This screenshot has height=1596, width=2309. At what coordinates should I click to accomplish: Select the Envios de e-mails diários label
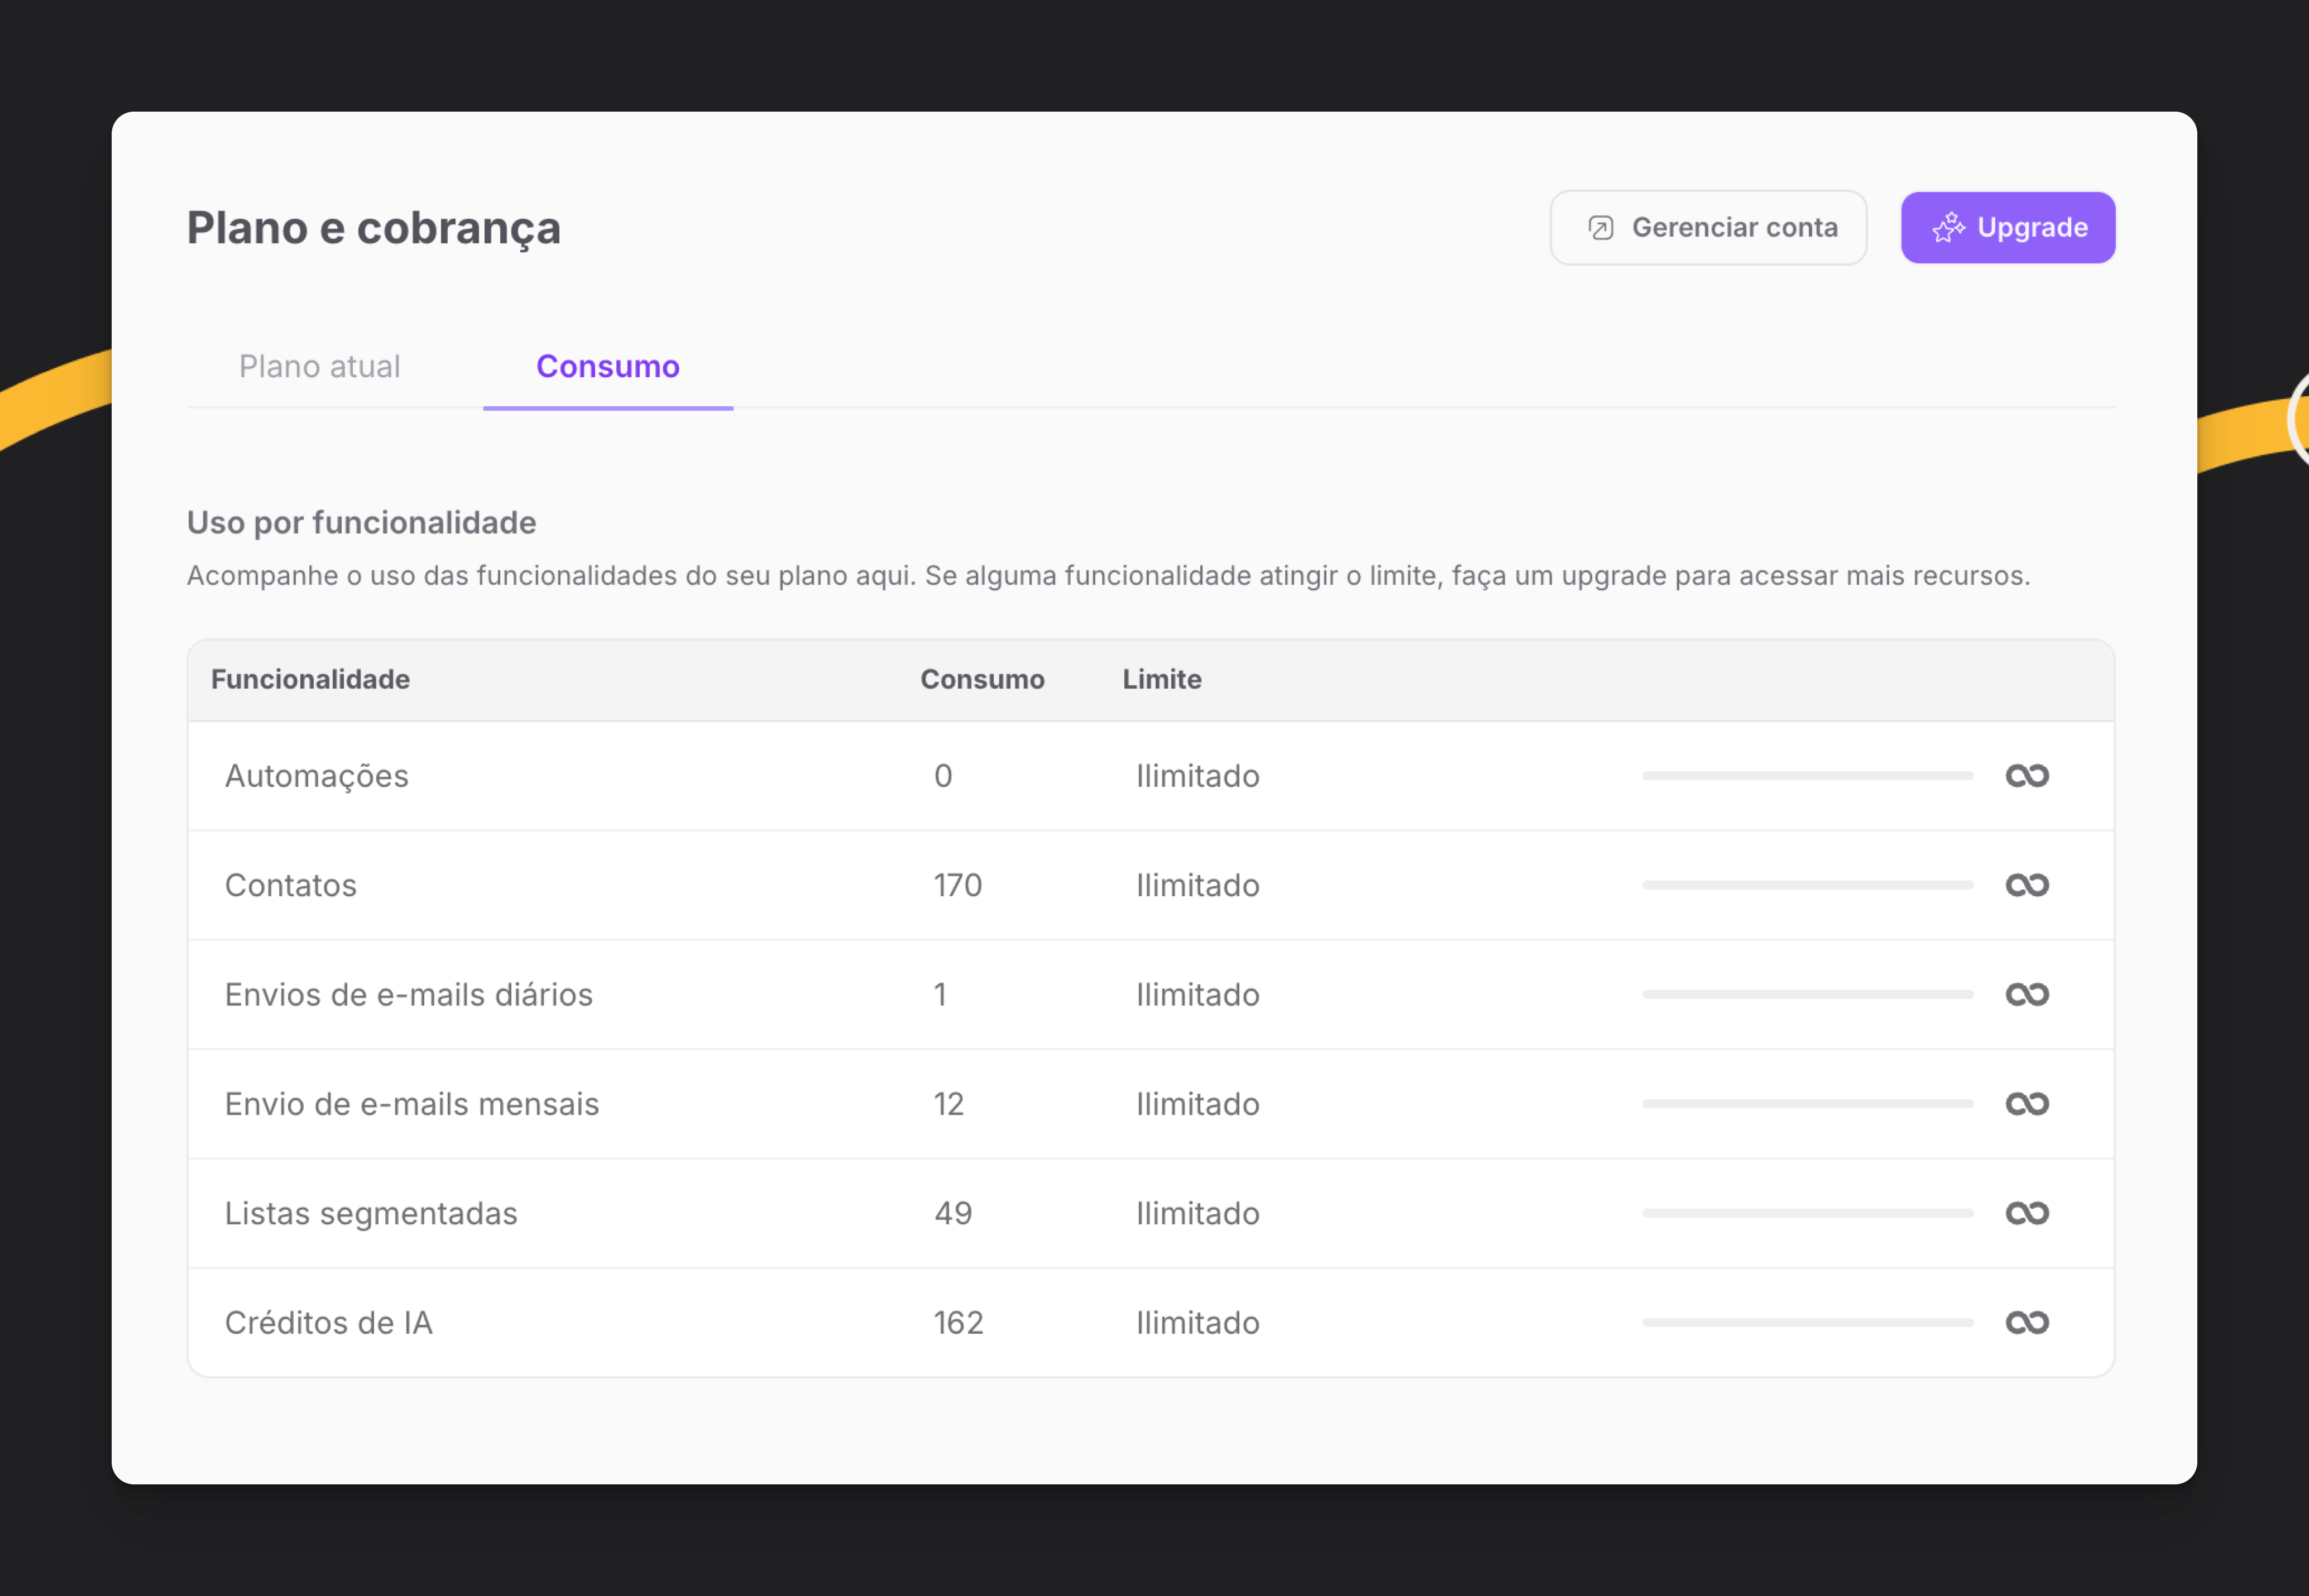click(x=408, y=995)
